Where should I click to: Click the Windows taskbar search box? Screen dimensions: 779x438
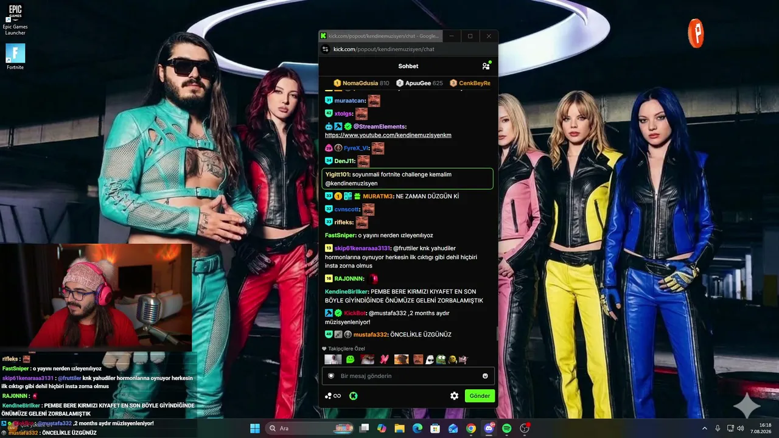[310, 428]
